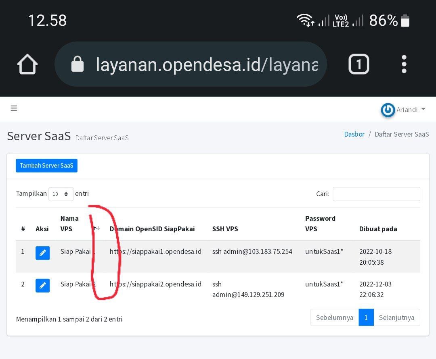The image size is (436, 359).
Task: Click the Cari search input field
Action: tap(376, 194)
